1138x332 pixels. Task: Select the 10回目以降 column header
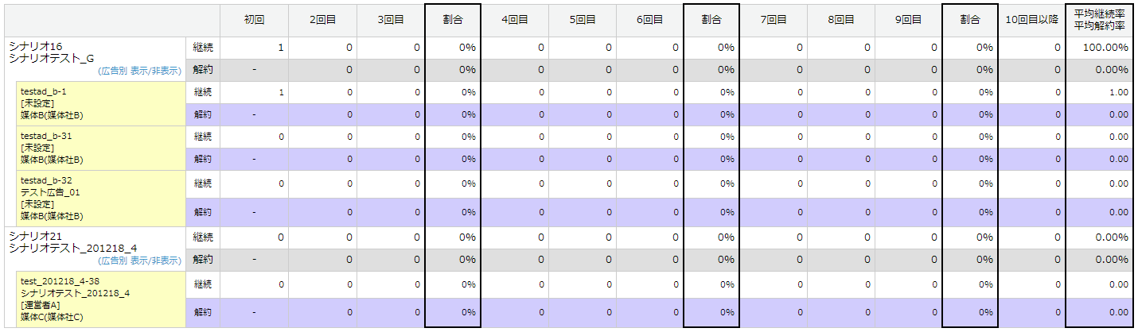(1031, 20)
